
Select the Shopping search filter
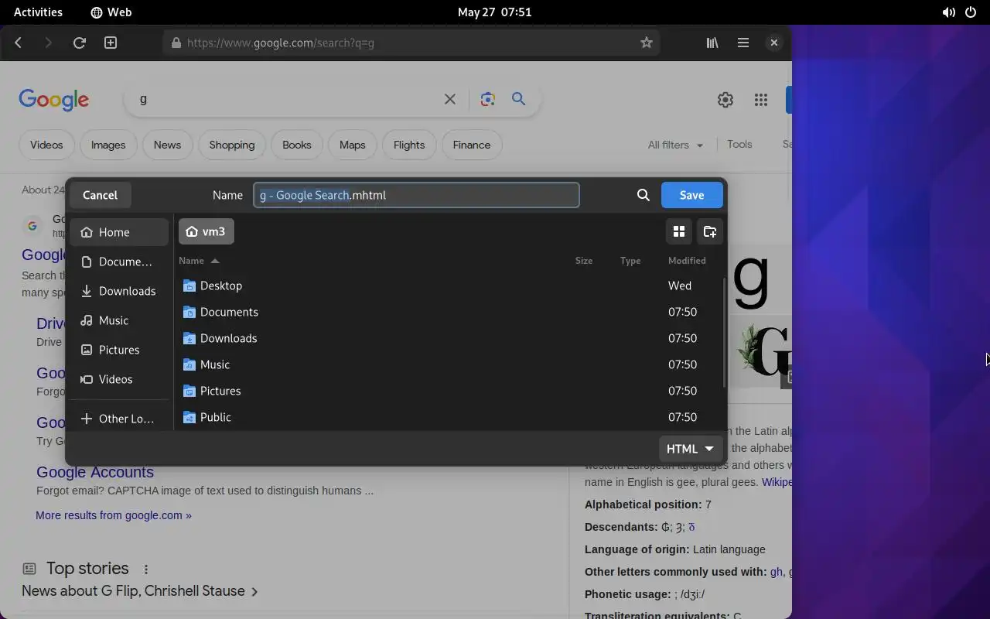pos(232,145)
